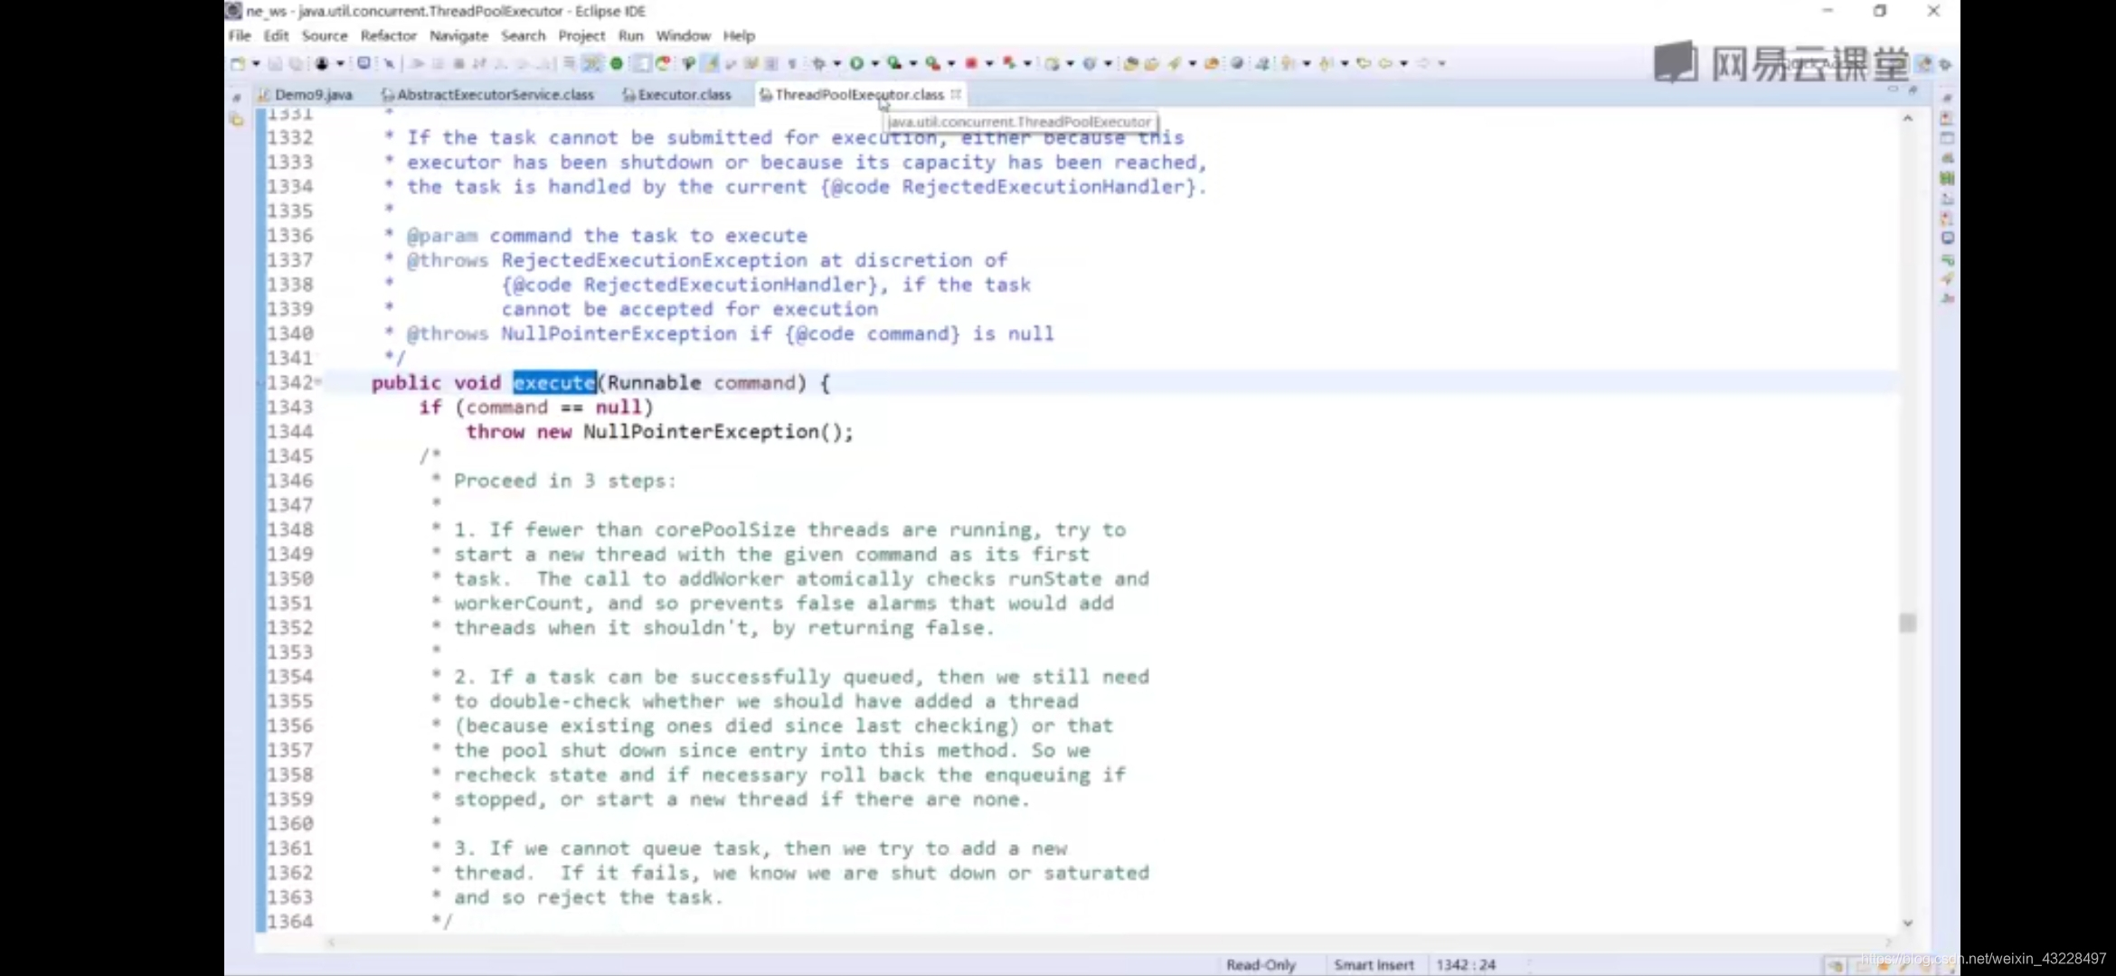Click the window-shaped icon in right trim
2116x976 pixels.
click(x=1948, y=138)
